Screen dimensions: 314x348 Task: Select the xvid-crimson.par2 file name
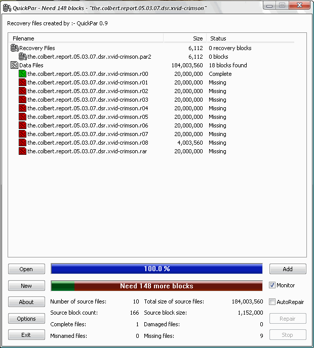89,57
